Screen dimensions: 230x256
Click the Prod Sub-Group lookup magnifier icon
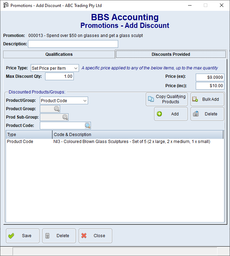pos(65,117)
